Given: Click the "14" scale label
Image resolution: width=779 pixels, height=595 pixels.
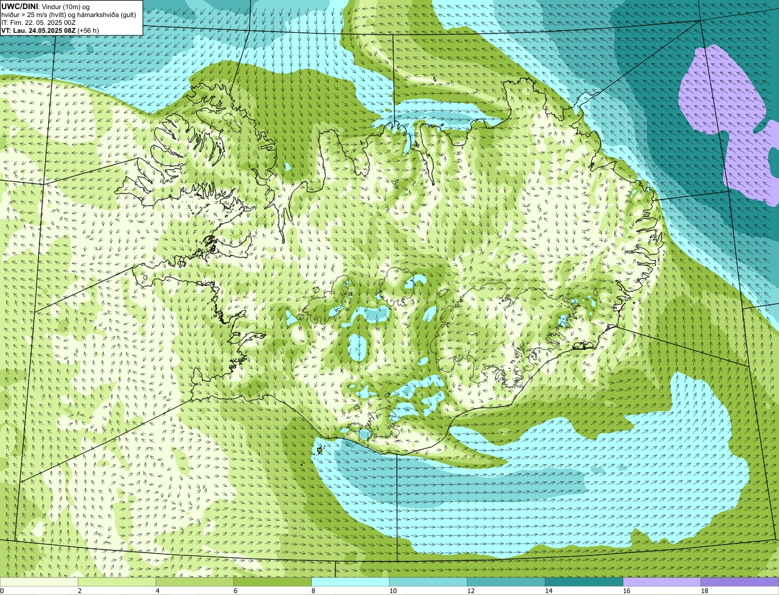Looking at the screenshot, I should tap(549, 591).
